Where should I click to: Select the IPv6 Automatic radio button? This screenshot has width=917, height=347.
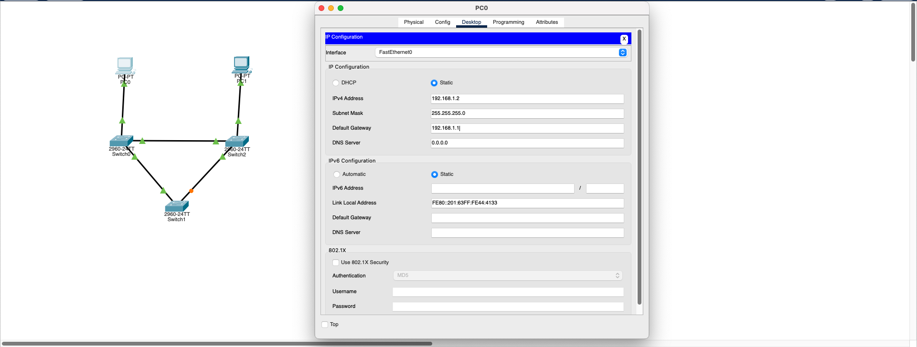pos(337,174)
